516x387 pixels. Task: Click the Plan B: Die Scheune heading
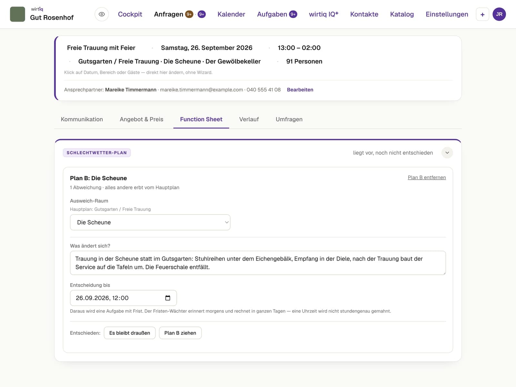tap(98, 178)
